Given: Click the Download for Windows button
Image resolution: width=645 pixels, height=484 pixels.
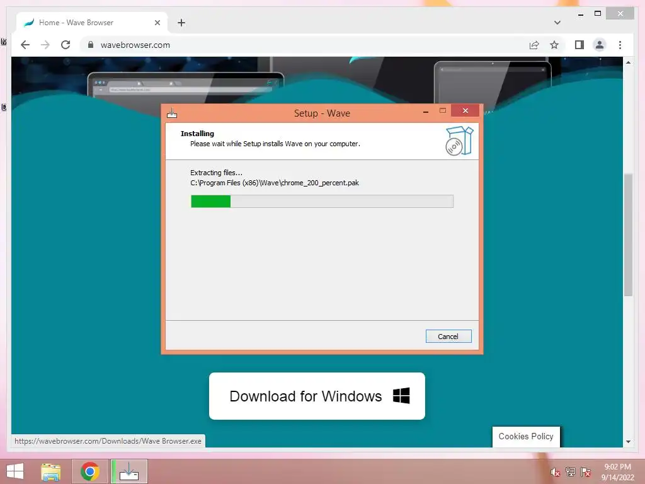Looking at the screenshot, I should 317,396.
